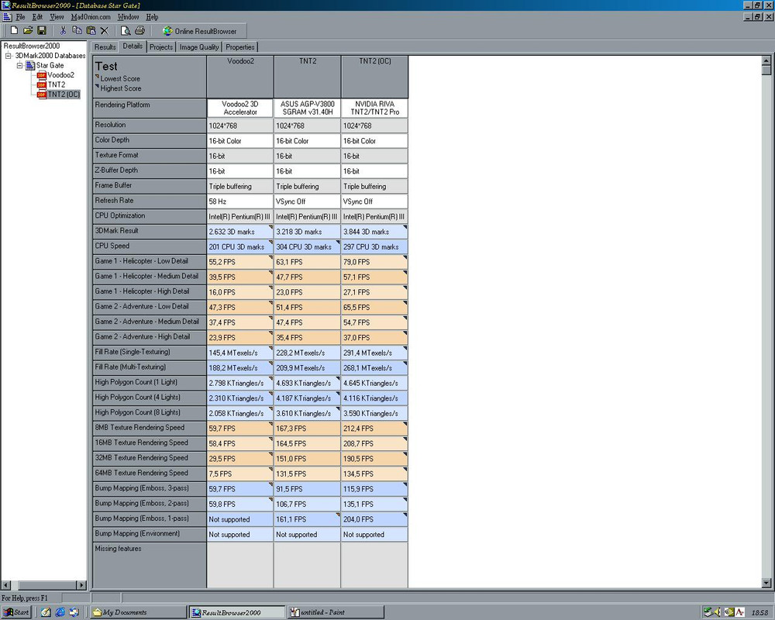Switch to the Projects tab
The image size is (775, 620).
pyautogui.click(x=161, y=47)
